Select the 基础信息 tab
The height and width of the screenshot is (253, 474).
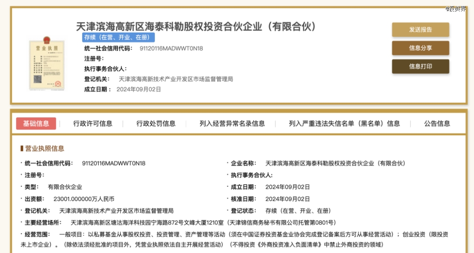pyautogui.click(x=36, y=123)
